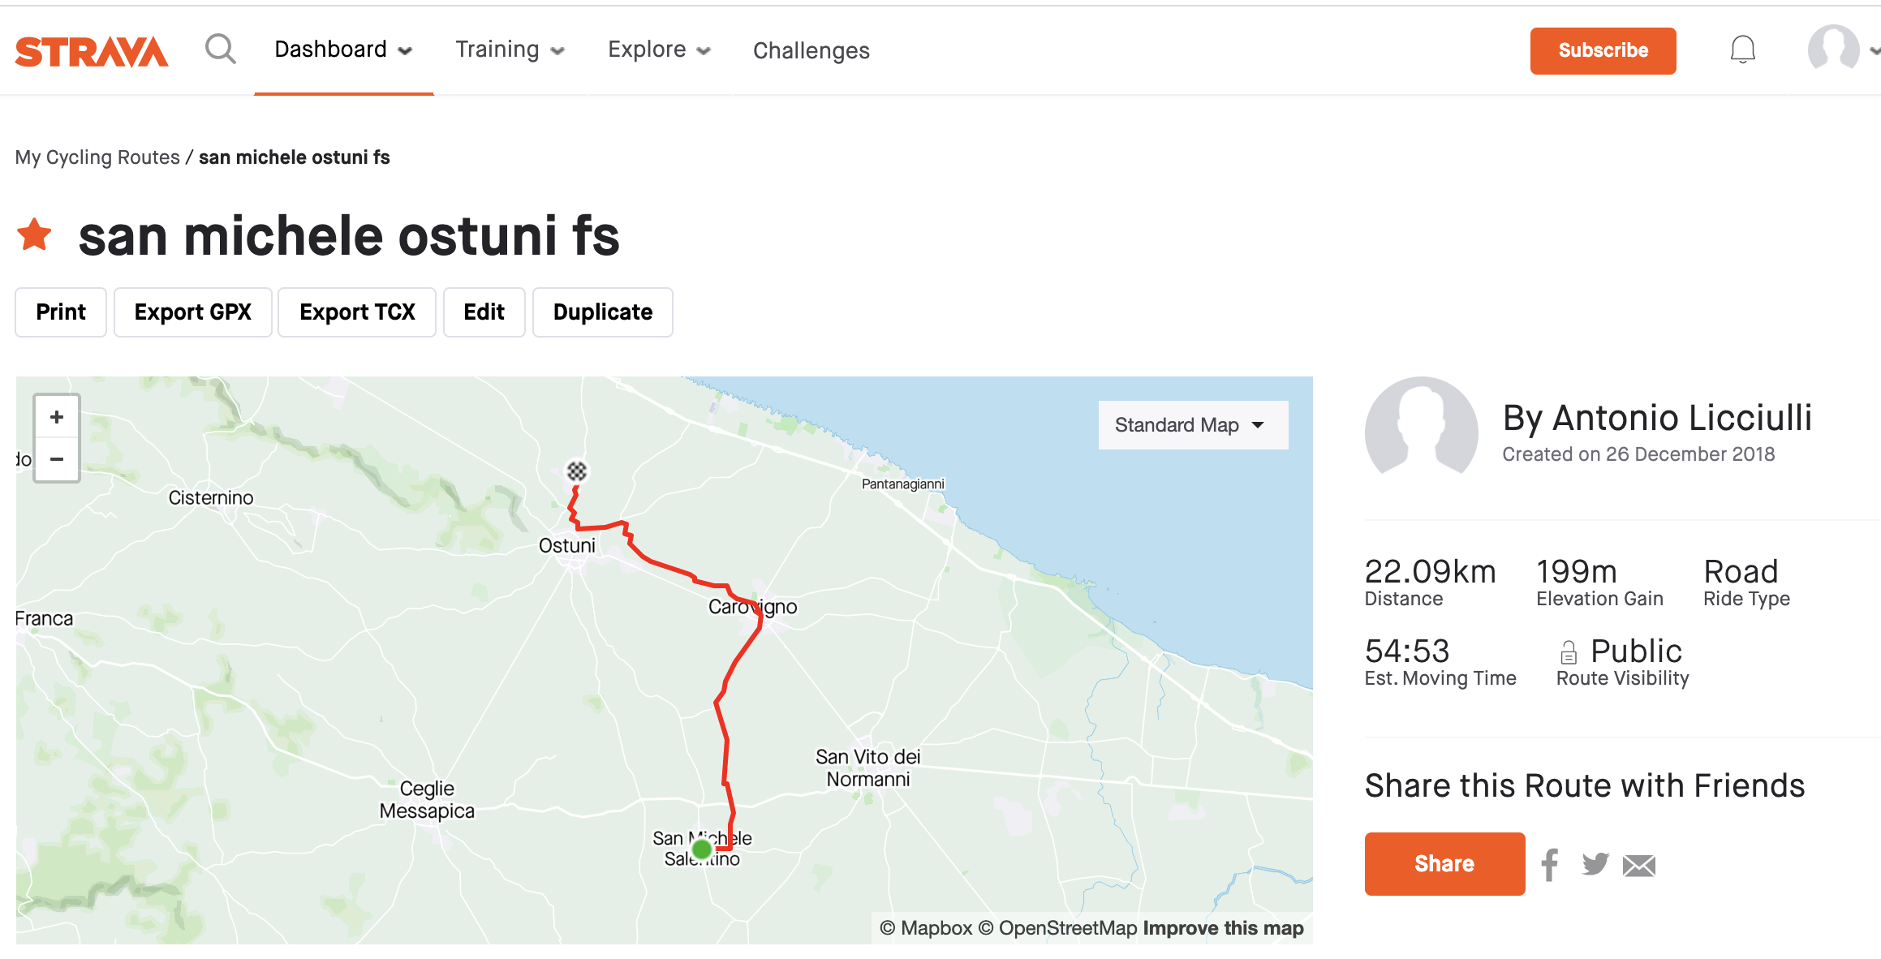Open the Dashboard menu
The image size is (1881, 959).
[x=343, y=49]
